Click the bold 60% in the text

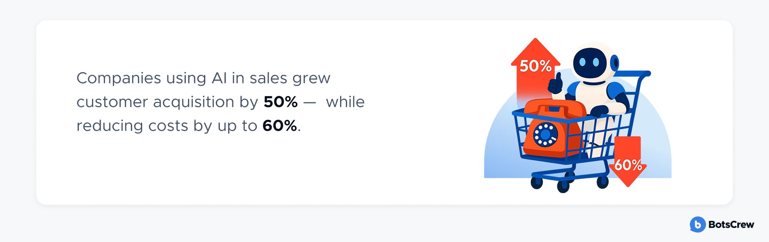tap(280, 126)
